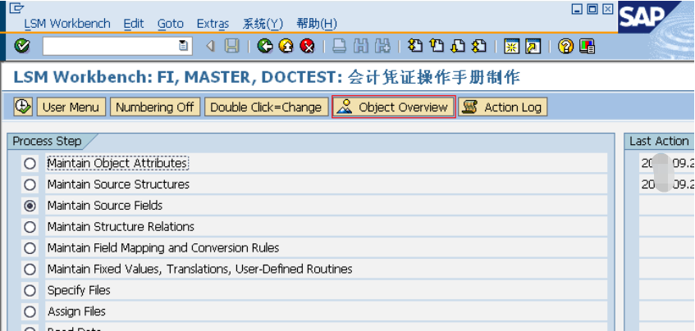Open the 帮助(H) menu
This screenshot has width=695, height=331.
tap(317, 24)
